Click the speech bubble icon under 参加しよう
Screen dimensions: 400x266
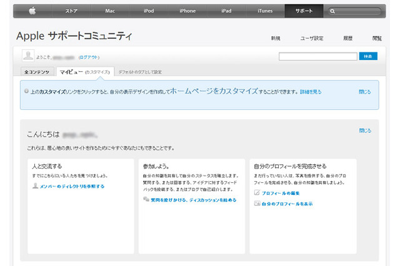point(146,199)
